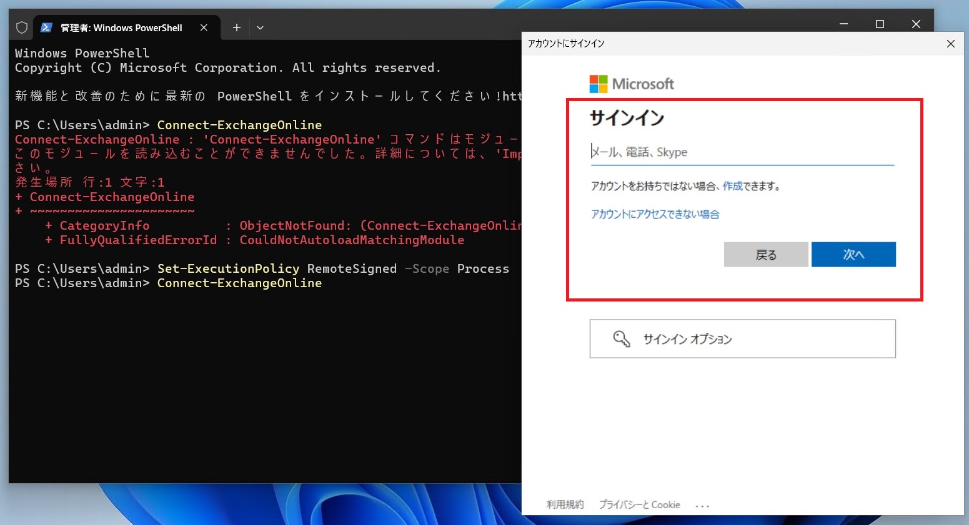The width and height of the screenshot is (969, 525).
Task: Click the FullyQualifiedErrorId error line
Action: [x=255, y=240]
